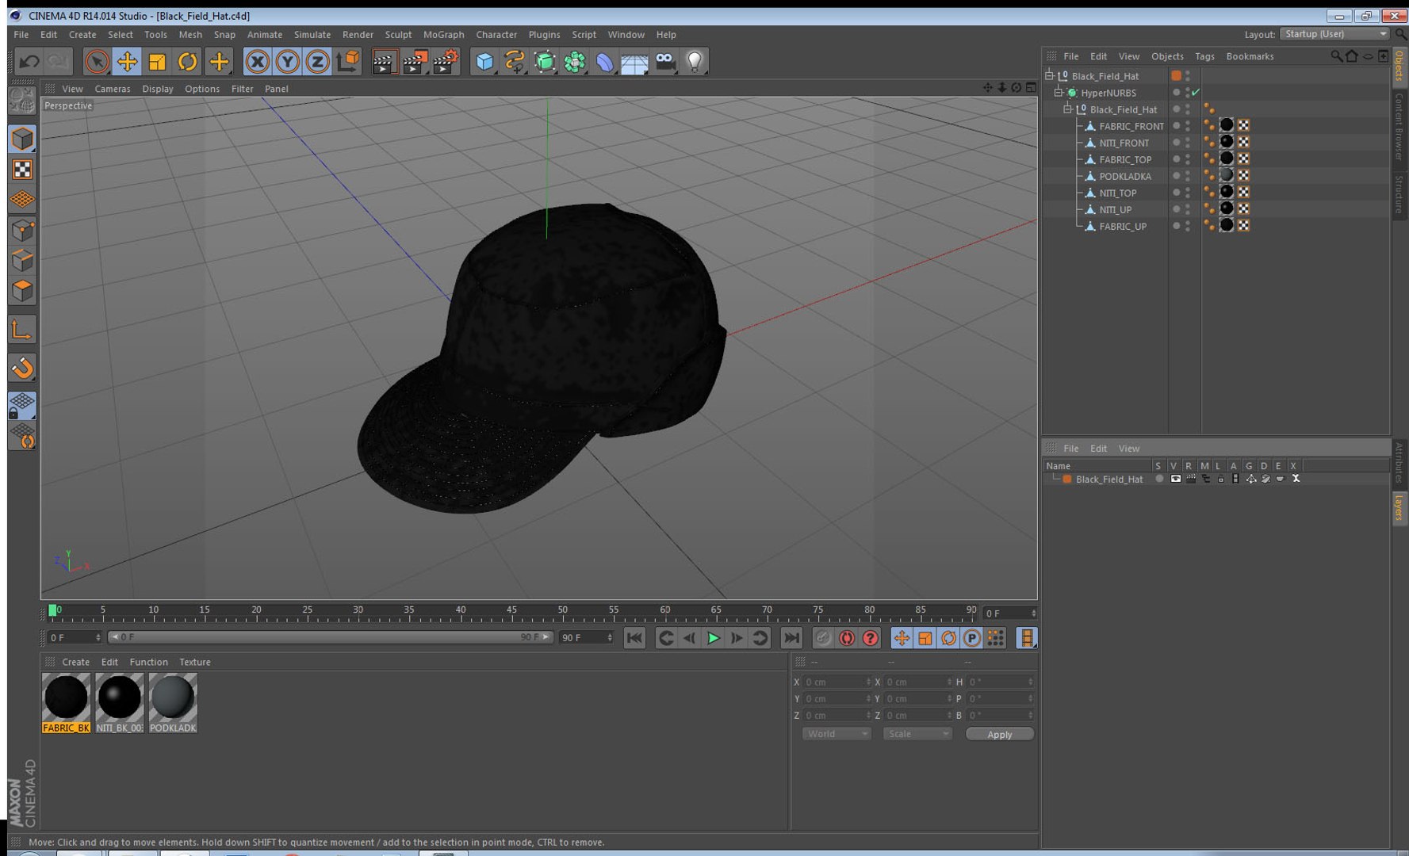Switch to Model mode in left palette
Image resolution: width=1409 pixels, height=856 pixels.
pyautogui.click(x=22, y=139)
